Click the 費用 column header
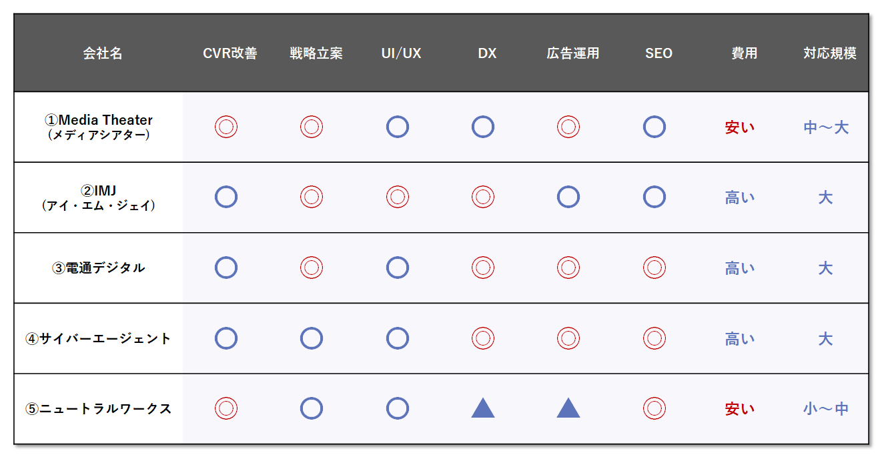 coord(745,53)
